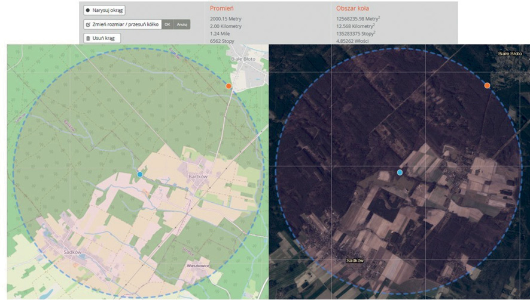Click blue center handle on satellite map
Screen dimensions: 530x300
coord(400,172)
